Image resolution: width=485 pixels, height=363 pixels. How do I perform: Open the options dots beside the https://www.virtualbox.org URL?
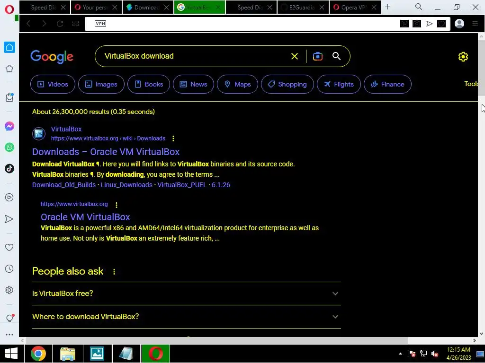point(117,205)
